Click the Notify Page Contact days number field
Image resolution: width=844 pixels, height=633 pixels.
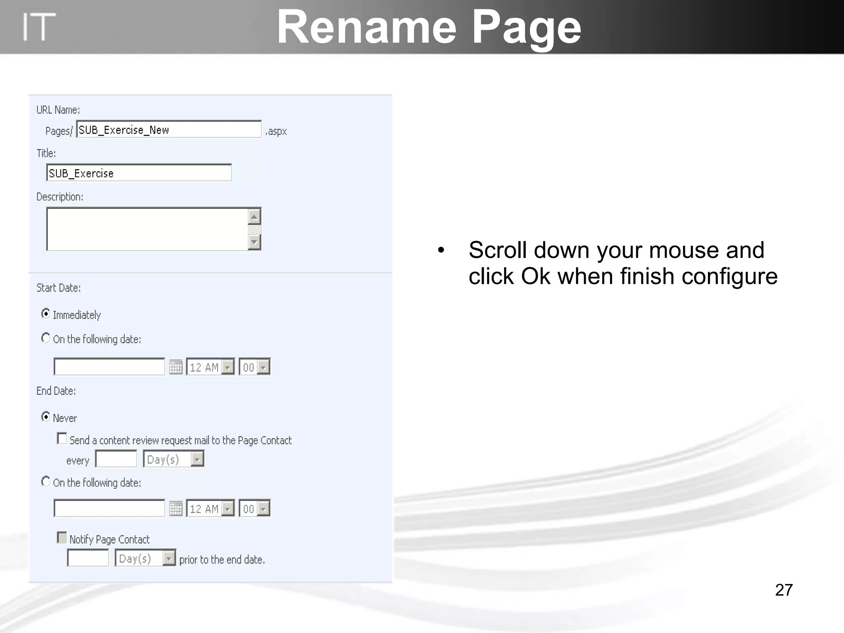point(88,558)
